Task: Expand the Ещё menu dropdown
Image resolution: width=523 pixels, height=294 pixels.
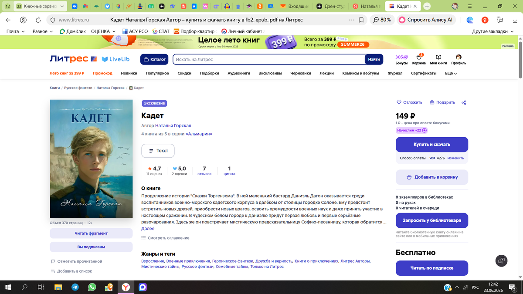Action: tap(451, 73)
